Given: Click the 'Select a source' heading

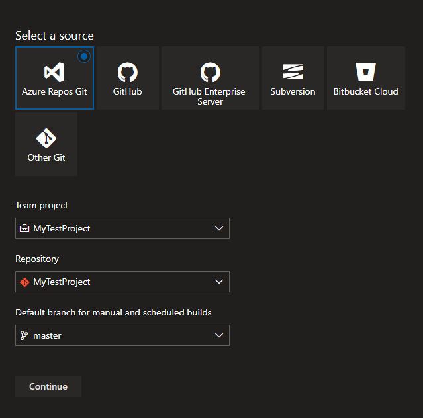Looking at the screenshot, I should click(54, 36).
